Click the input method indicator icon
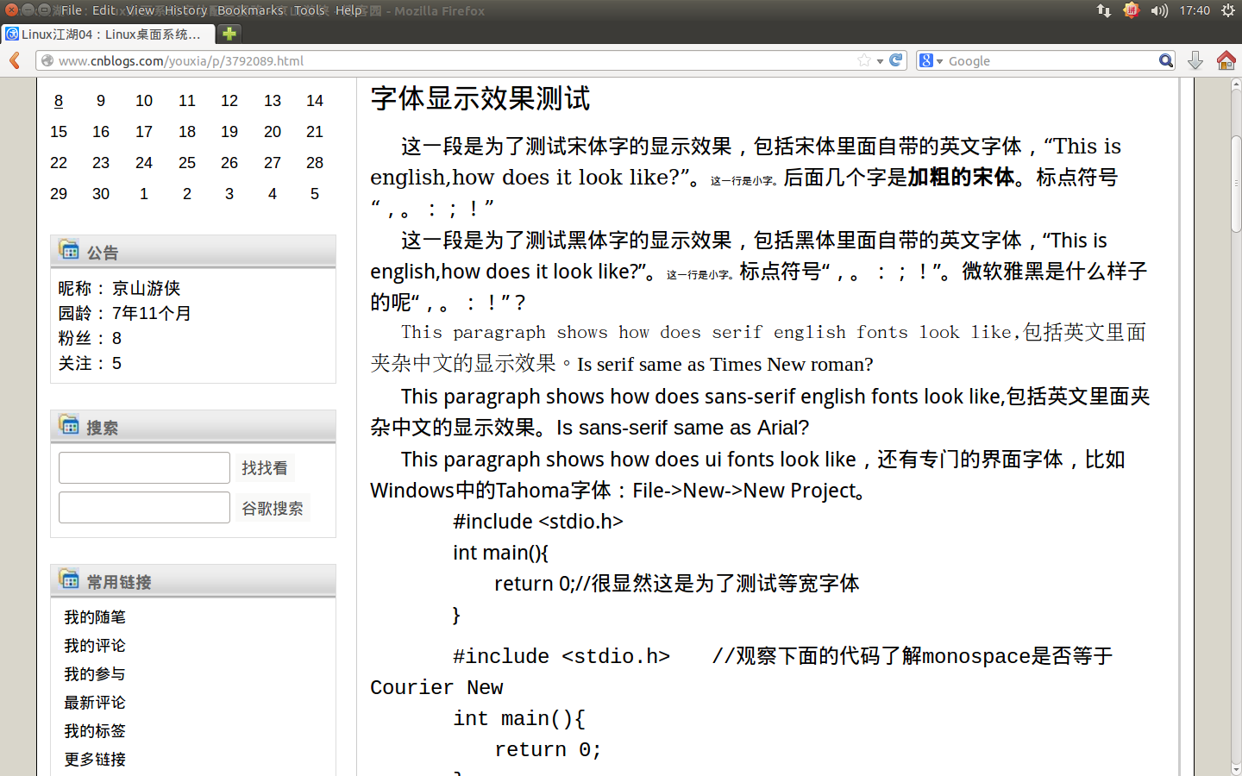Screen dimensions: 1242x776 click(1132, 10)
